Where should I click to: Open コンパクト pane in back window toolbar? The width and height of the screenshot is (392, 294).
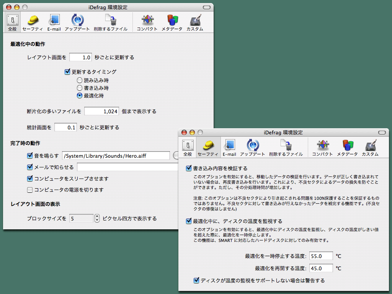147,23
